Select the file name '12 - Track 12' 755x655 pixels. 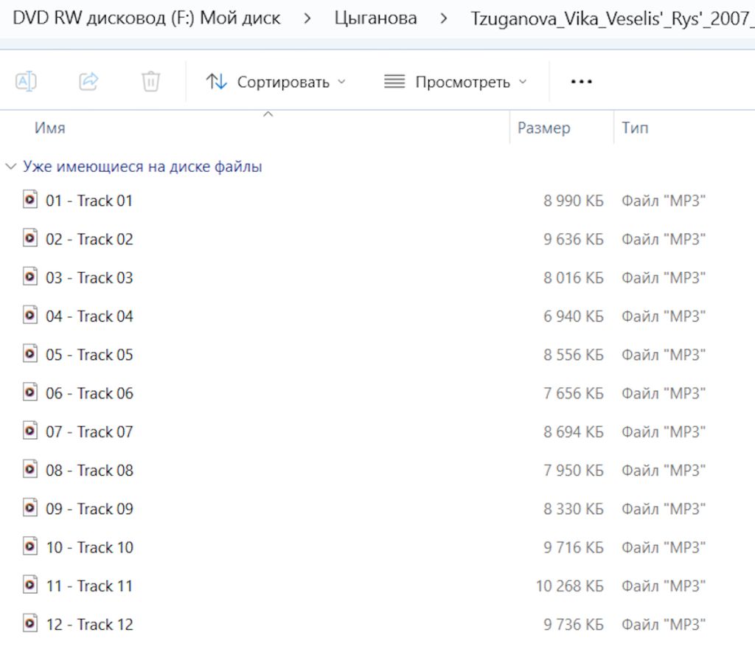(89, 624)
